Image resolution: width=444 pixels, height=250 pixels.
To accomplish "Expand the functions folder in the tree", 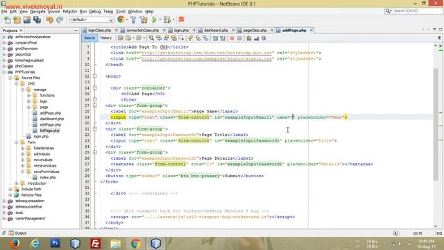I will click(x=28, y=95).
